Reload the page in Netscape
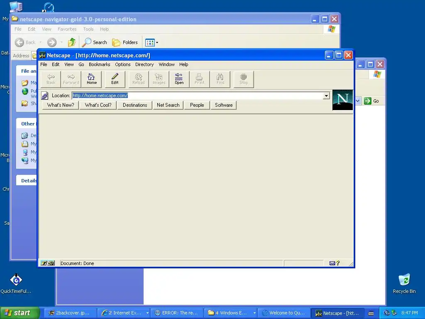The width and height of the screenshot is (425, 319). [x=139, y=79]
